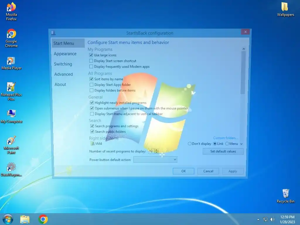Click the Apply button
300x225 pixels.
coord(233,171)
